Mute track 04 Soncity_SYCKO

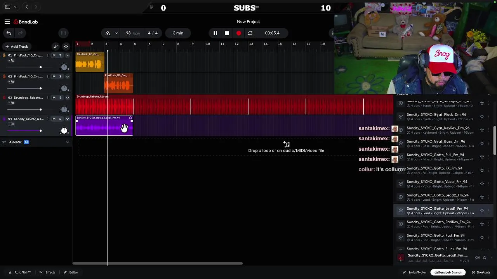54,119
